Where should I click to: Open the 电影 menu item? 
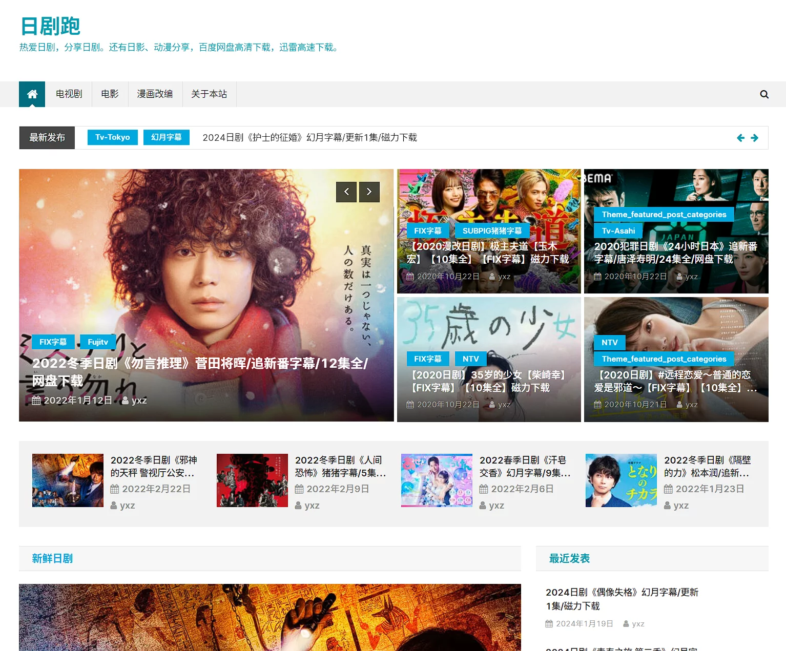[x=110, y=94]
